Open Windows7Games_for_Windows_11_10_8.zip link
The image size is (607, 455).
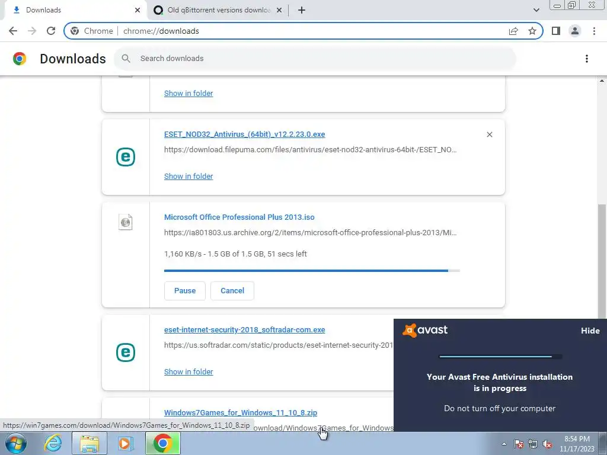coord(241,412)
